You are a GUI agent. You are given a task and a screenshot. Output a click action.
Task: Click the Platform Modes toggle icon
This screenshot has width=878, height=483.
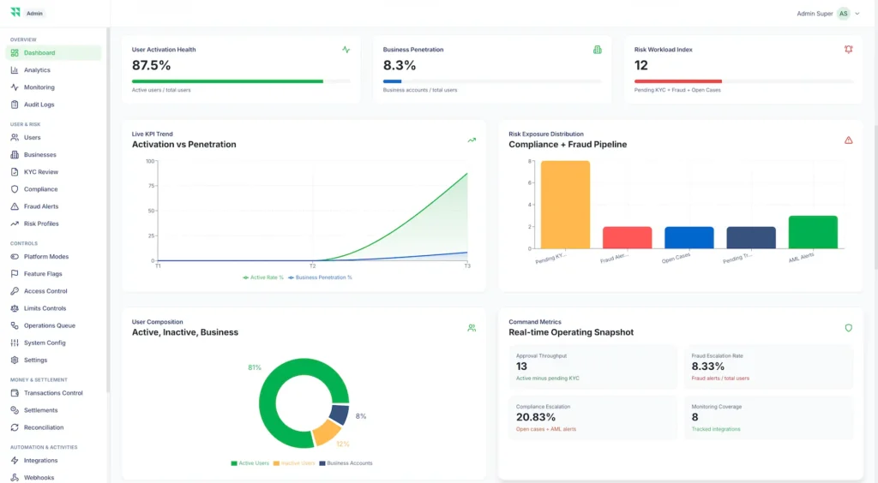[x=15, y=257]
